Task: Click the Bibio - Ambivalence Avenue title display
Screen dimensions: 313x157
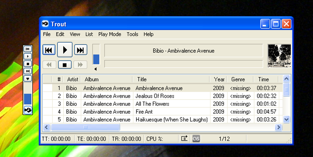Action: click(184, 51)
